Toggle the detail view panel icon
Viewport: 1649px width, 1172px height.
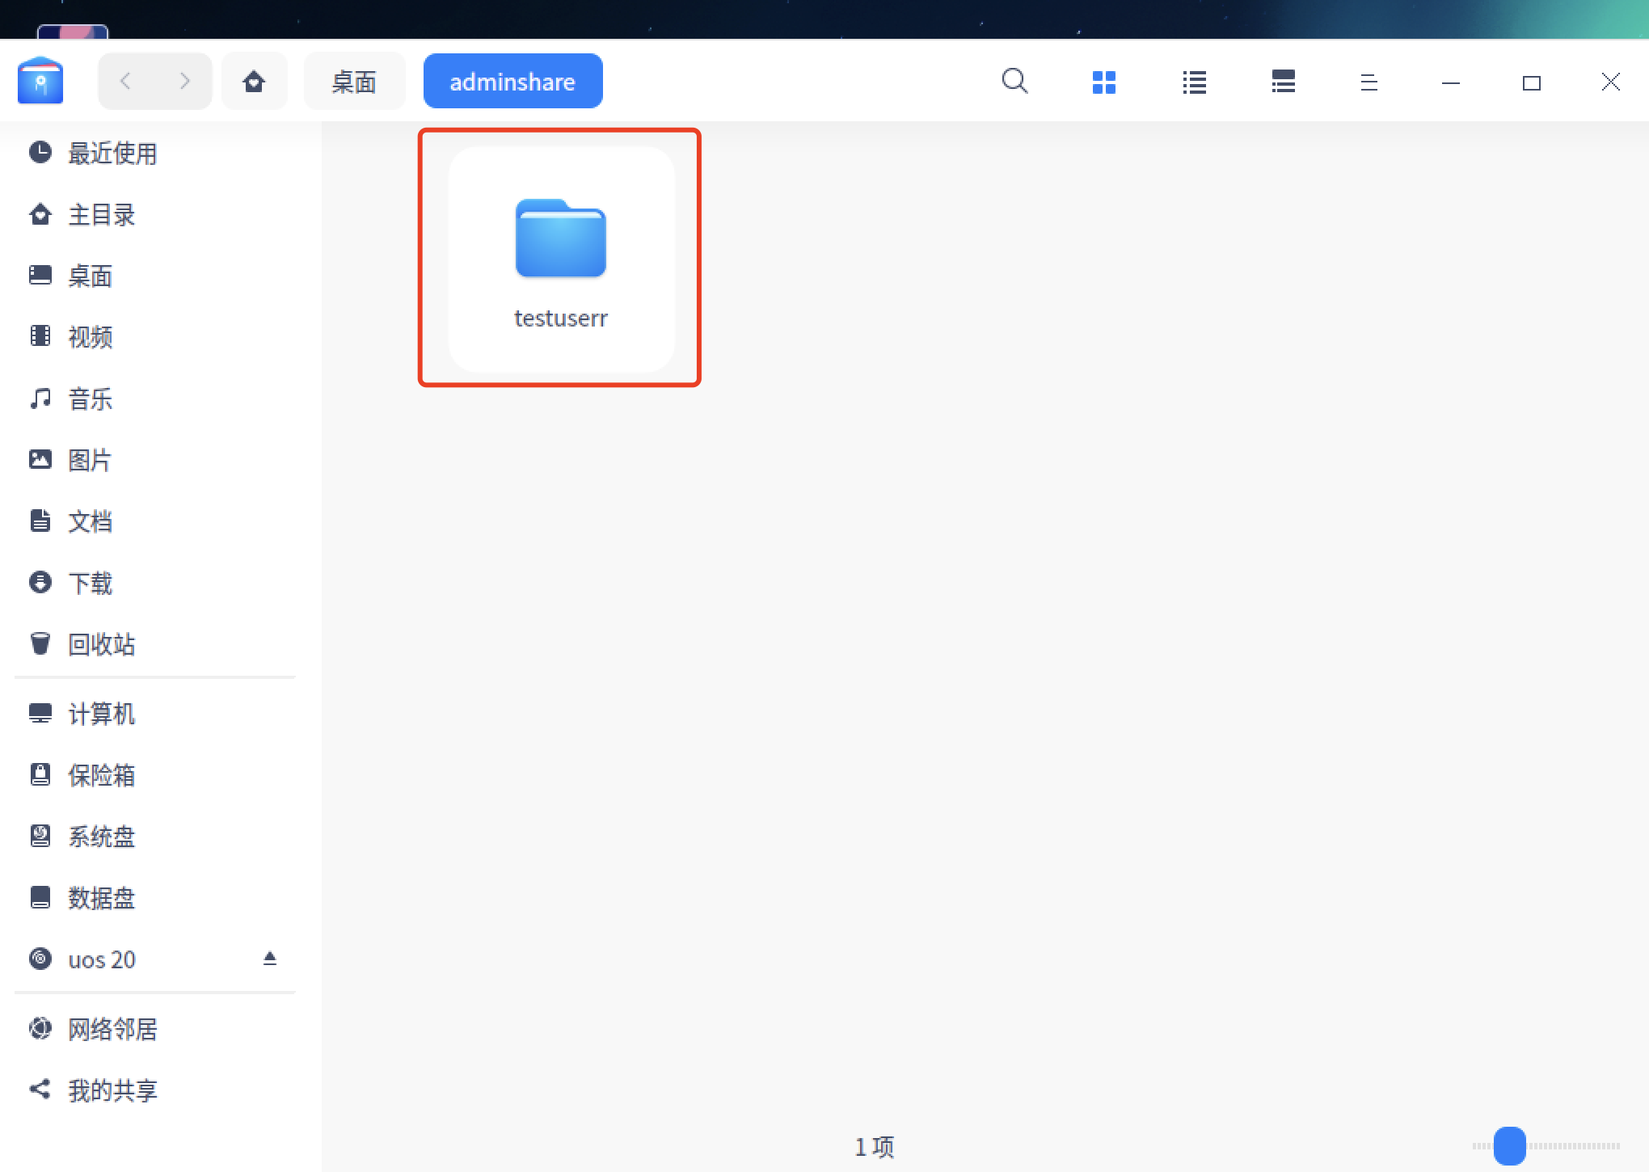pos(1283,82)
